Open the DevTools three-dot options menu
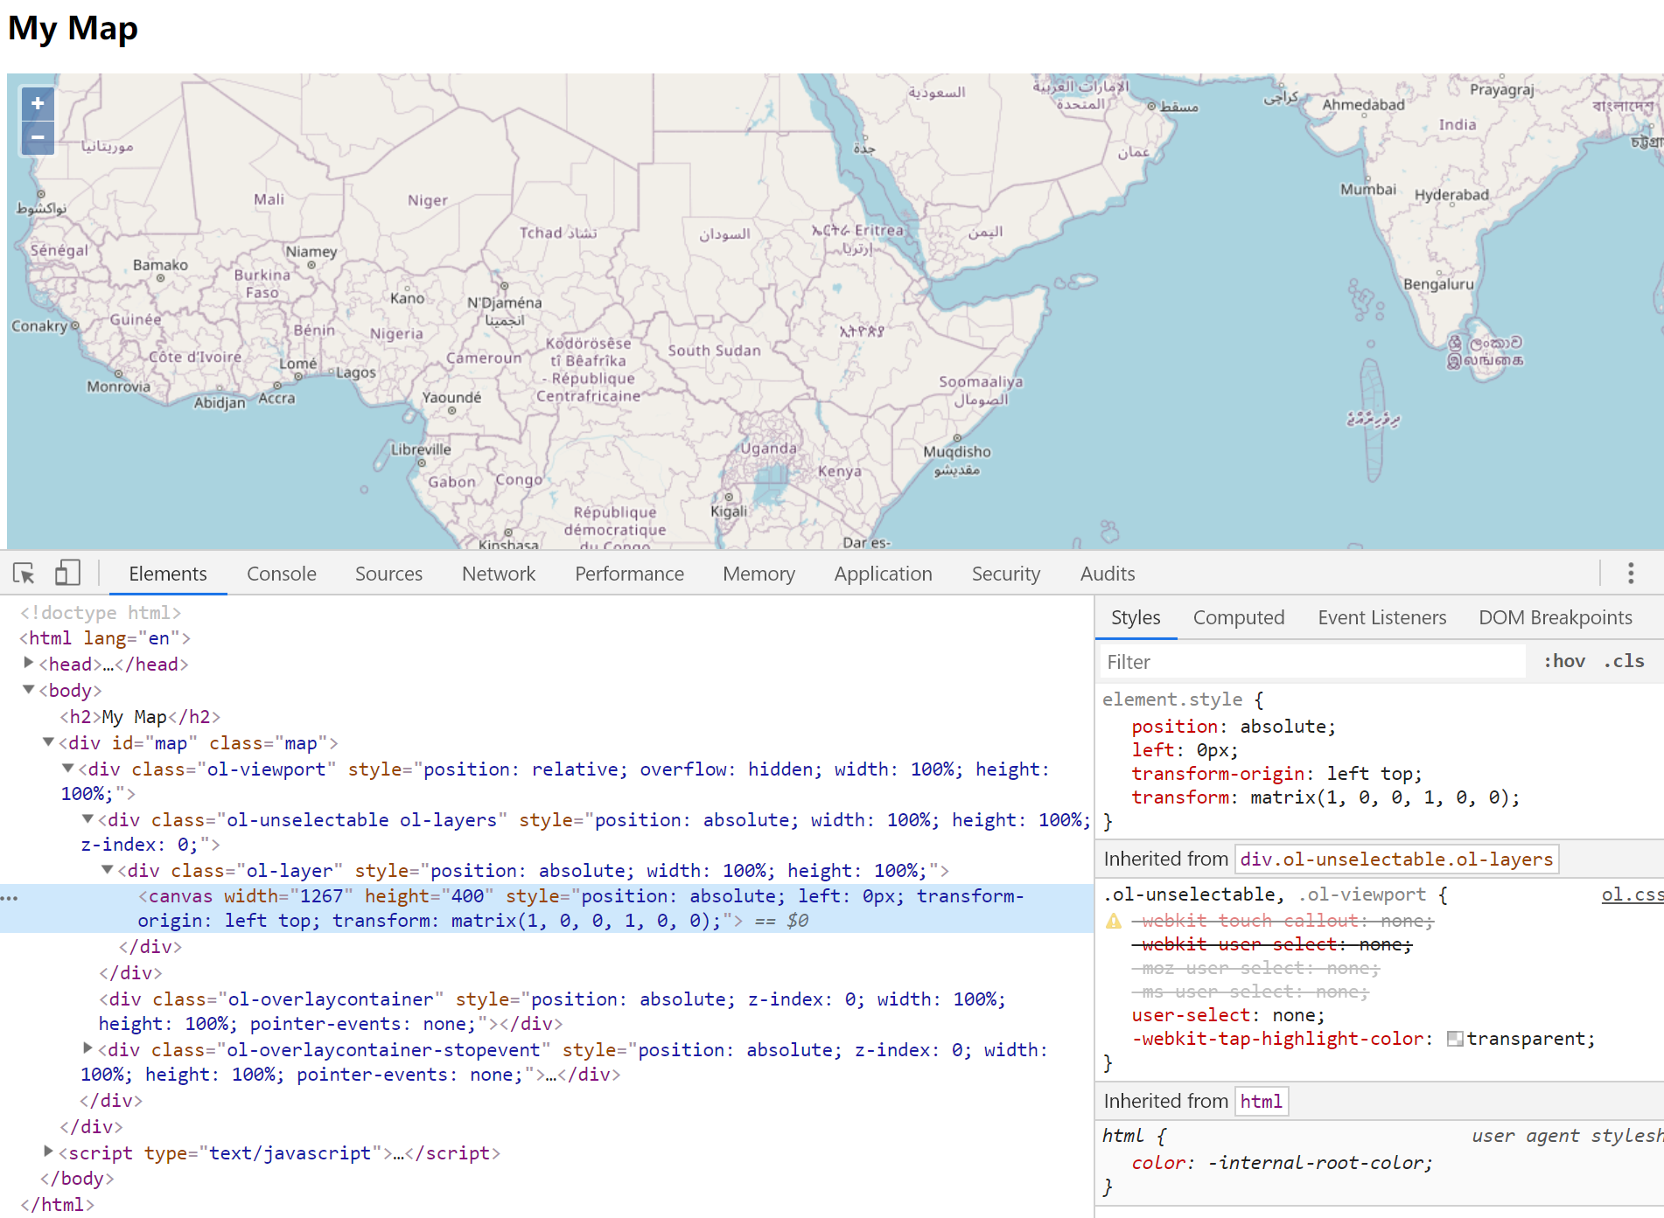 1630,574
